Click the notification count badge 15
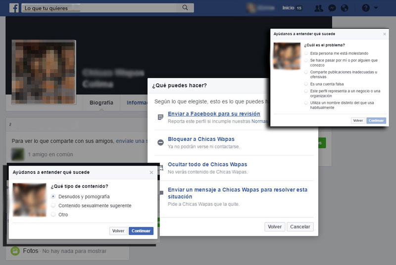 (x=299, y=8)
